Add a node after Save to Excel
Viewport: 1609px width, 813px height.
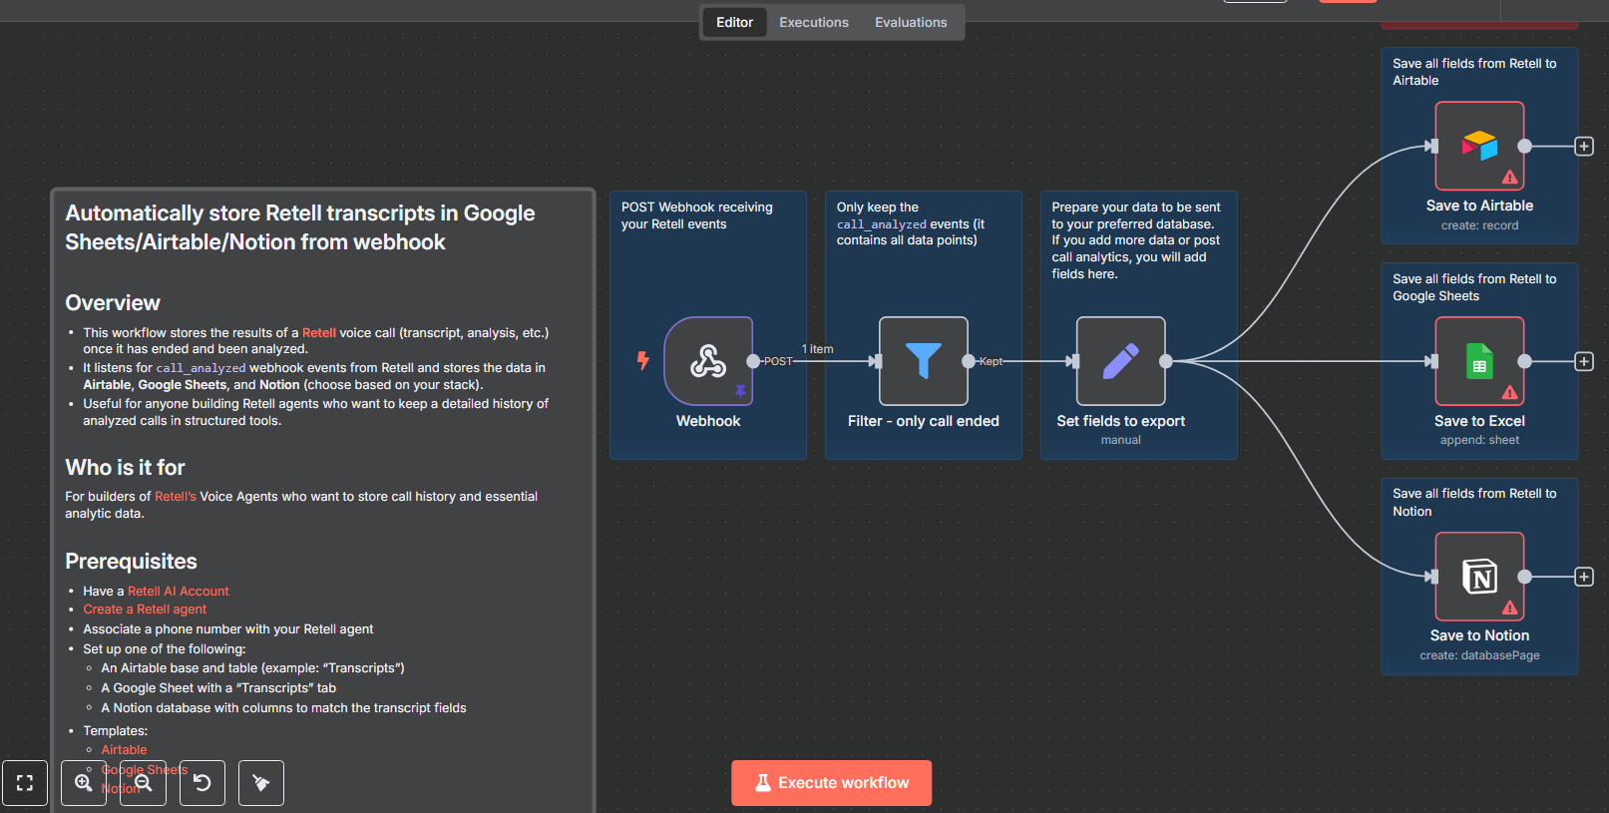[1584, 361]
